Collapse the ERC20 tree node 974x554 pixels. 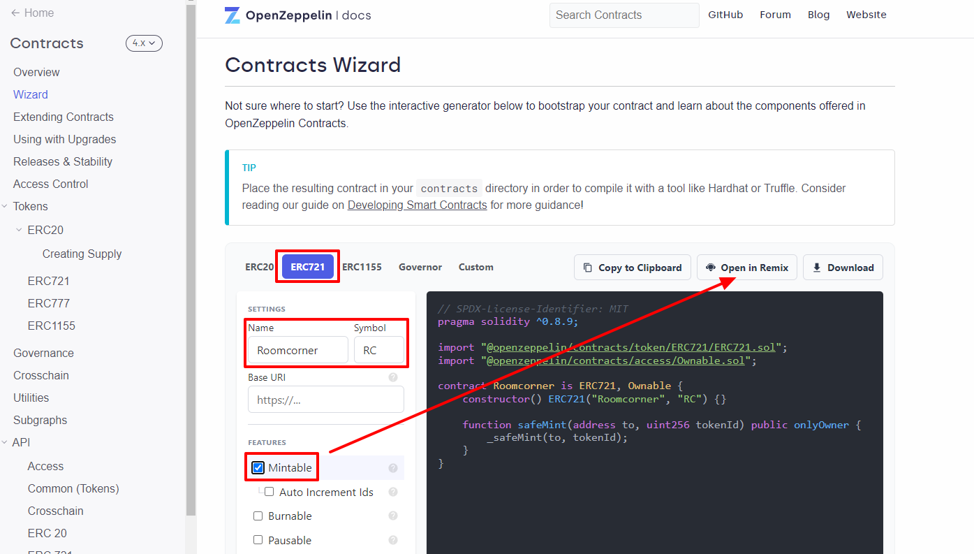[x=19, y=230]
